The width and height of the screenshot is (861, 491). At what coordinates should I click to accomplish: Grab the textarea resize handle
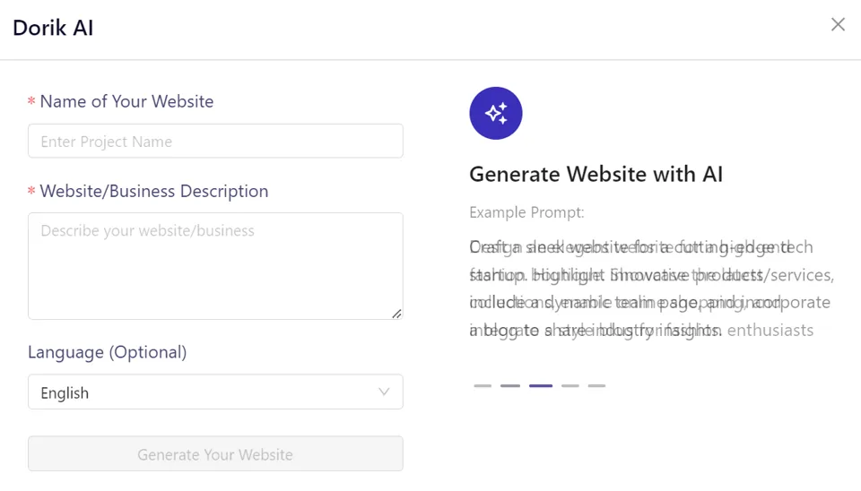pyautogui.click(x=396, y=314)
